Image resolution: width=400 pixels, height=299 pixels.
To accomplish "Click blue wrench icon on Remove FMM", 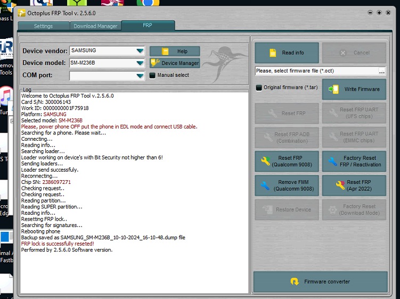I will [265, 185].
